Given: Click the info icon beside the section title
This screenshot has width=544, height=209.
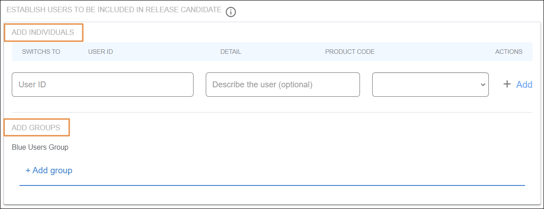Looking at the screenshot, I should [231, 12].
